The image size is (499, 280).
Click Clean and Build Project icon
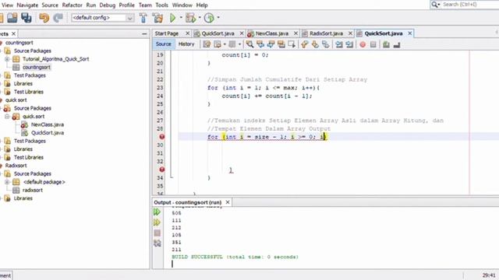click(157, 18)
